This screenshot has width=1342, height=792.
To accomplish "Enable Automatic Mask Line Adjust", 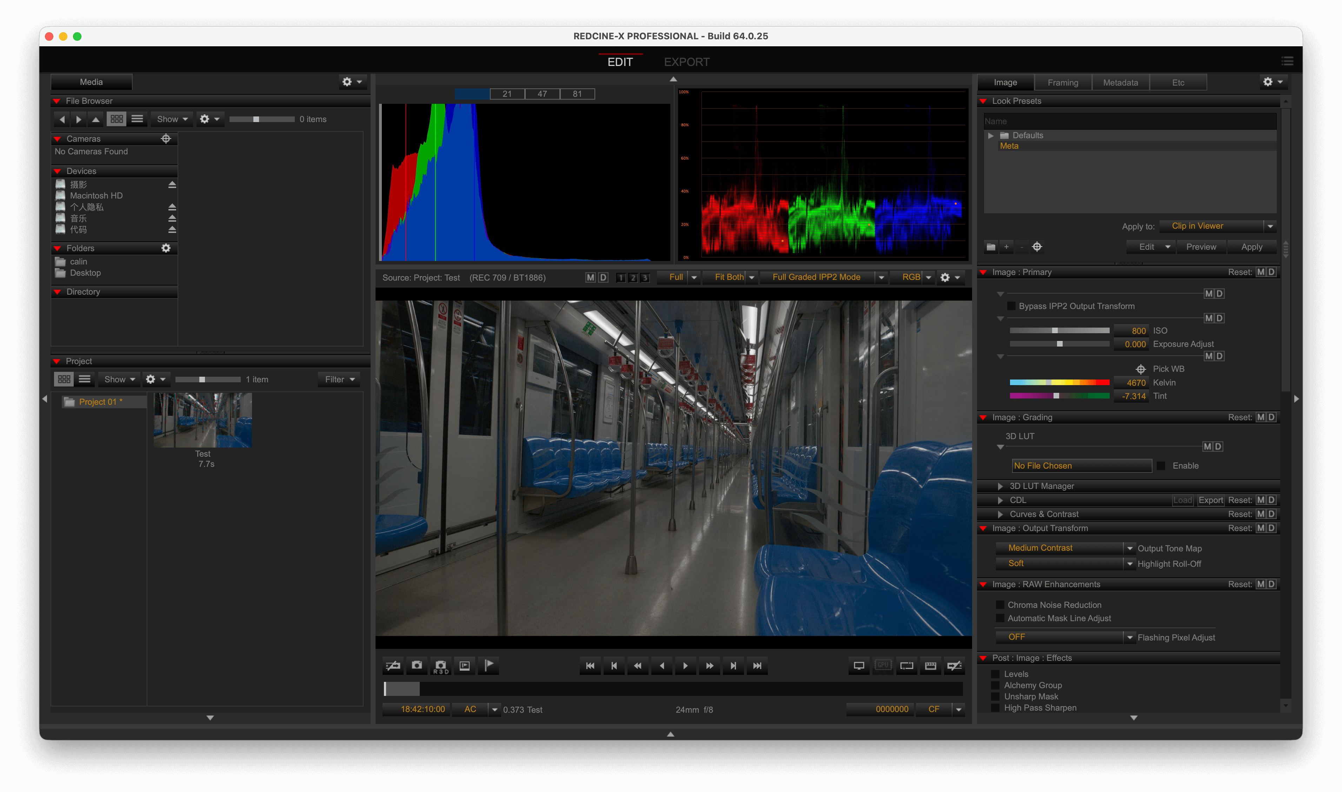I will click(x=1000, y=618).
